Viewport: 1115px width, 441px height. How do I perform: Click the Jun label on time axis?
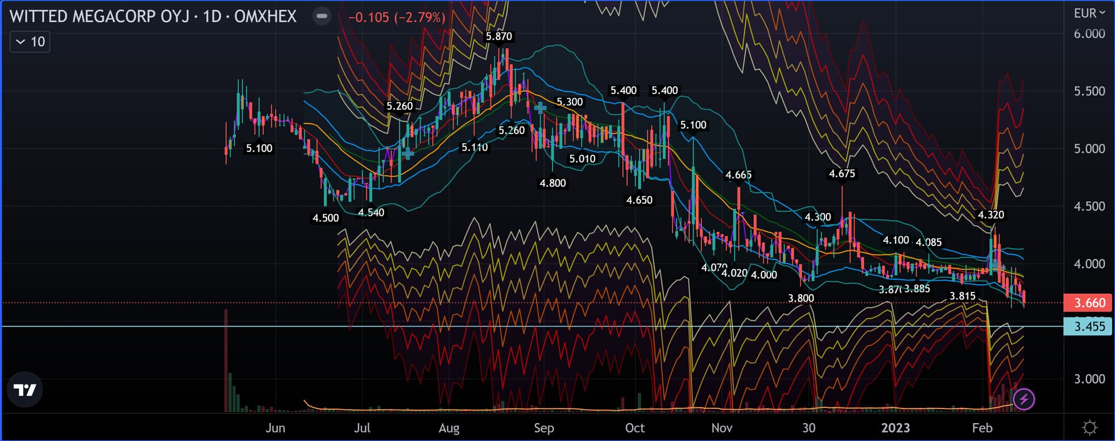pyautogui.click(x=275, y=428)
